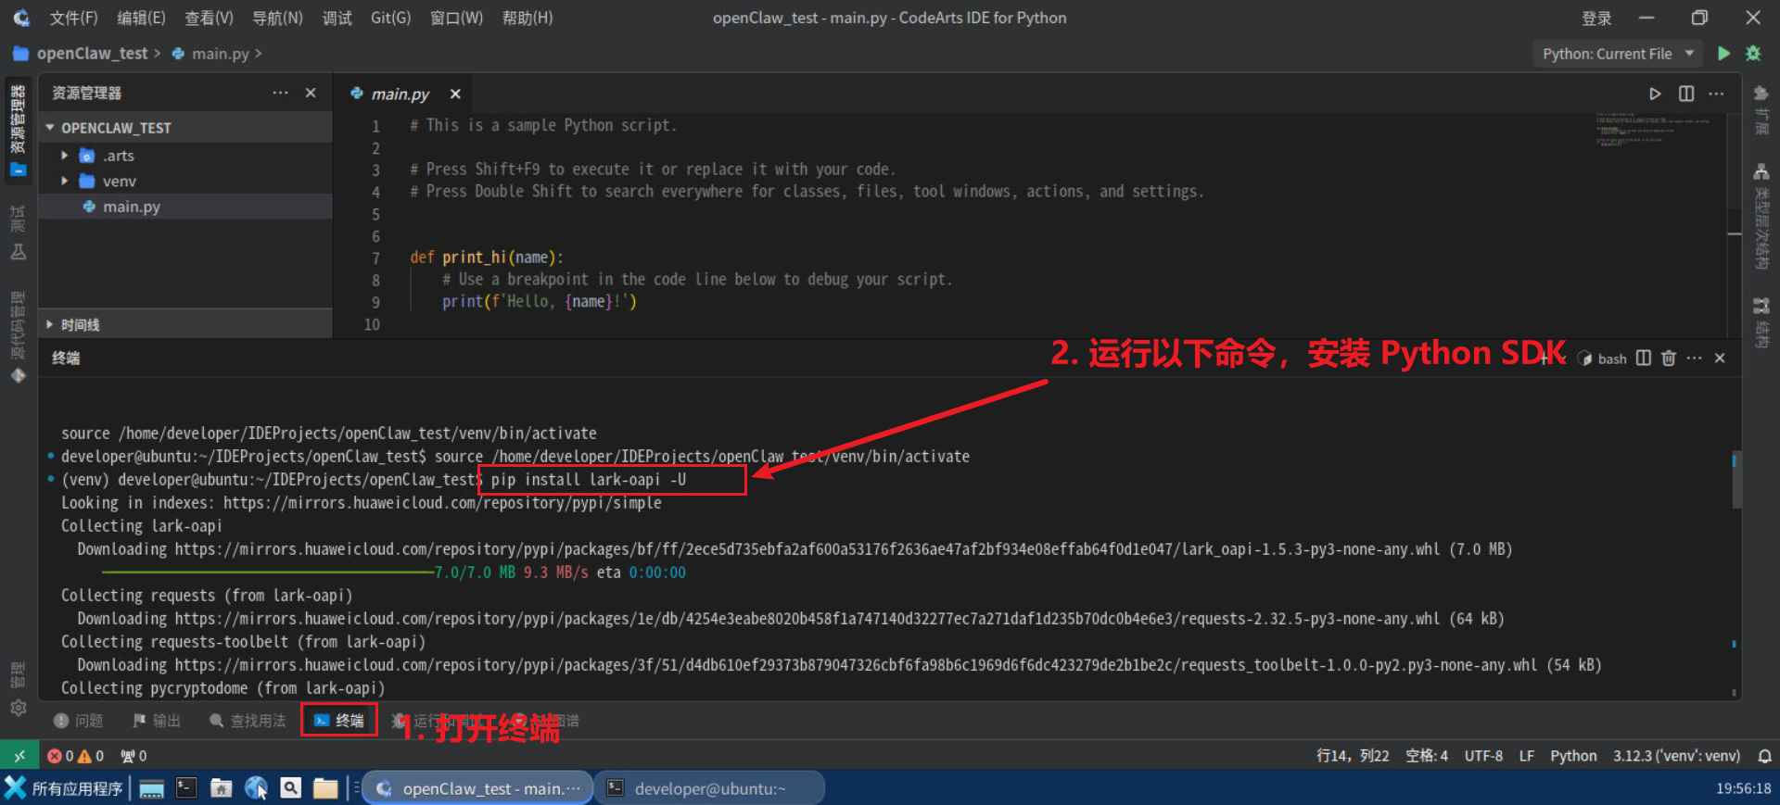Click the editor run triangle button
Screen dimensions: 1780x805
[1655, 94]
